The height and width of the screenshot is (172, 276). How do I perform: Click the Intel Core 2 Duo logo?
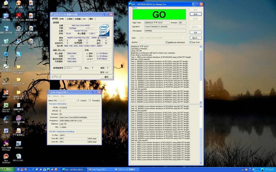[104, 30]
